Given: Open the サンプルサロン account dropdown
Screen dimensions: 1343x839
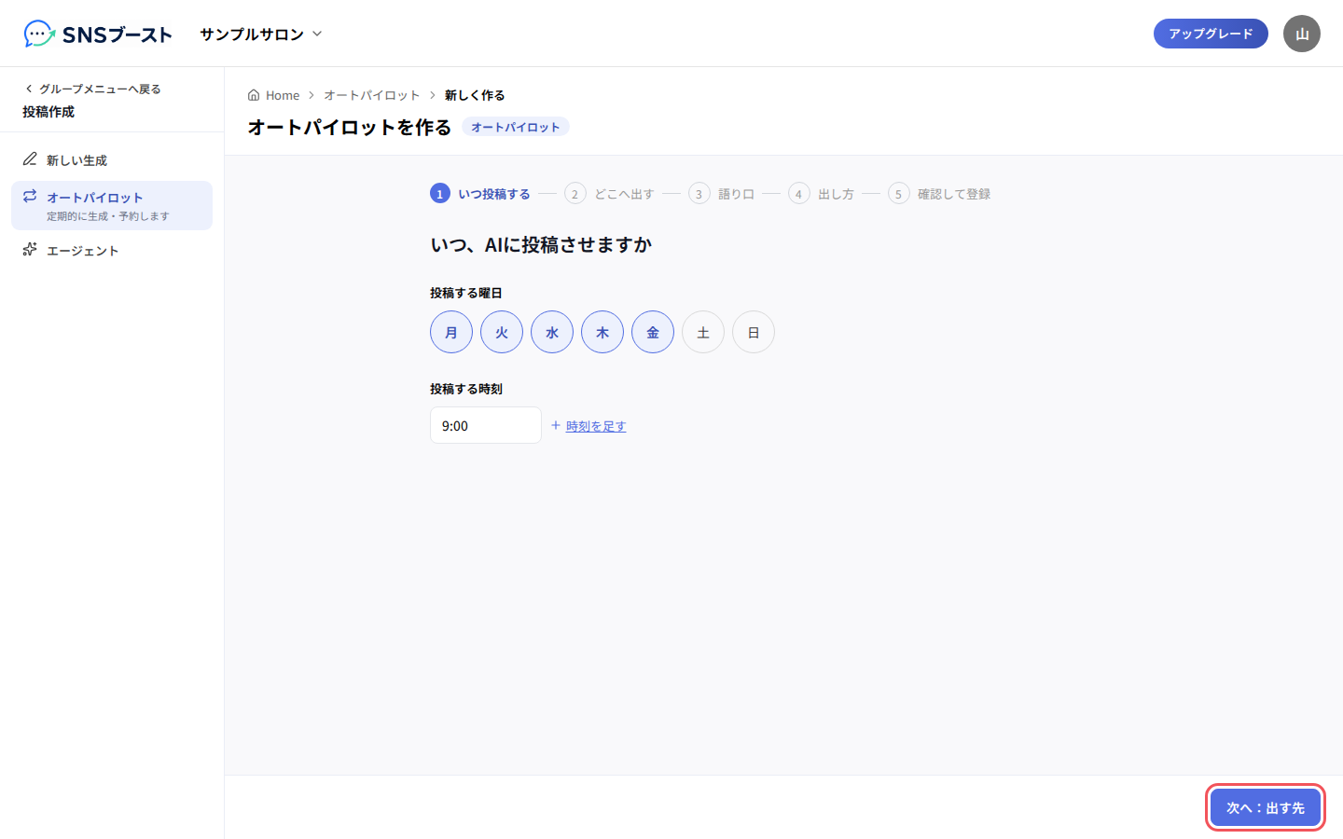Looking at the screenshot, I should [x=261, y=34].
